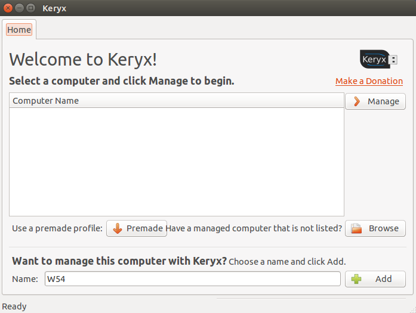
Task: Click the resize grip in the status bar corner
Action: click(413, 309)
